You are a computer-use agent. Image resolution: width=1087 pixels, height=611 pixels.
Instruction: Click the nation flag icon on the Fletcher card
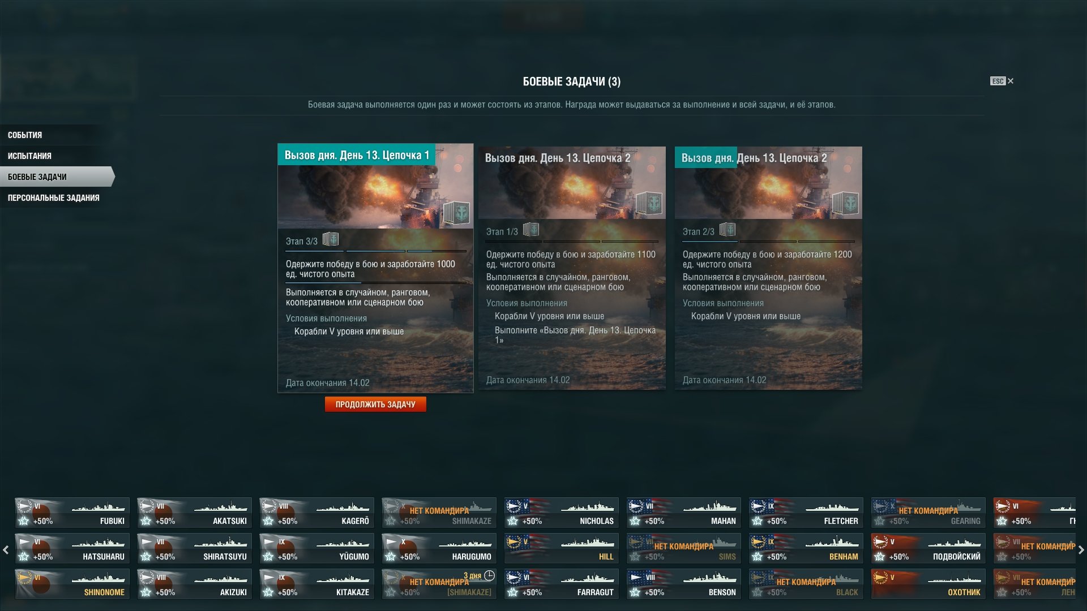(x=758, y=506)
